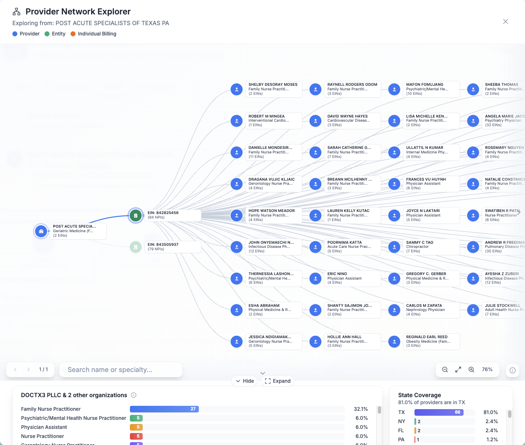Click the Family Nurse Practitioner bar showing 27
The height and width of the screenshot is (445, 525).
164,409
